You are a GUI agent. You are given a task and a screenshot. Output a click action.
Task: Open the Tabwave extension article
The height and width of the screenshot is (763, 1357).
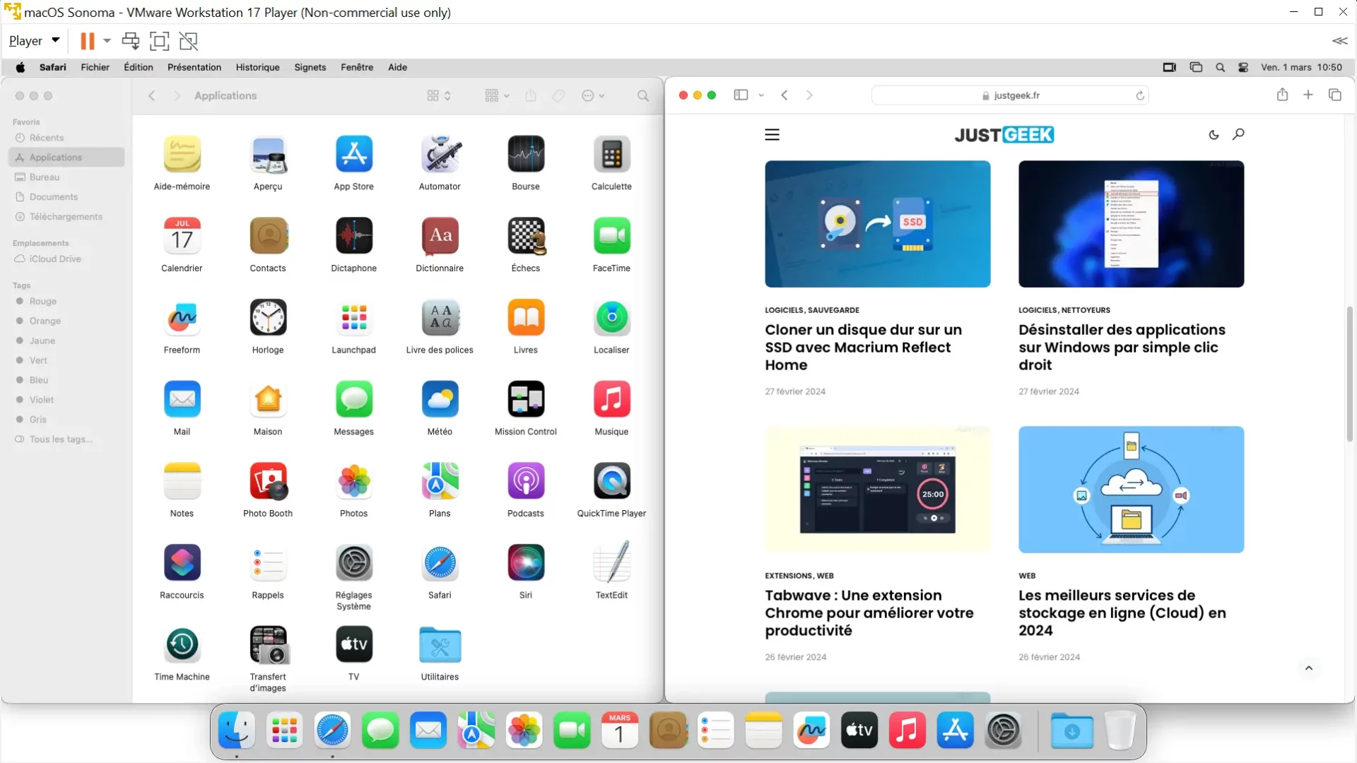coord(869,613)
